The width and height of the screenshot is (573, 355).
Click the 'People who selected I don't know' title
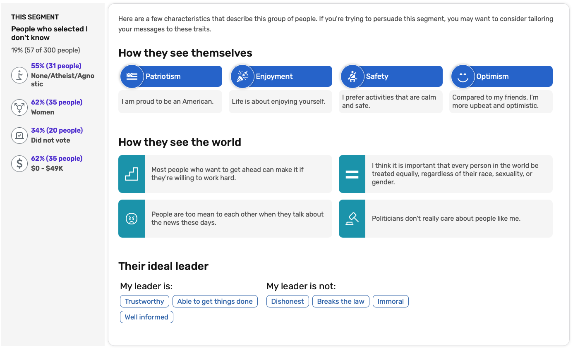point(50,33)
